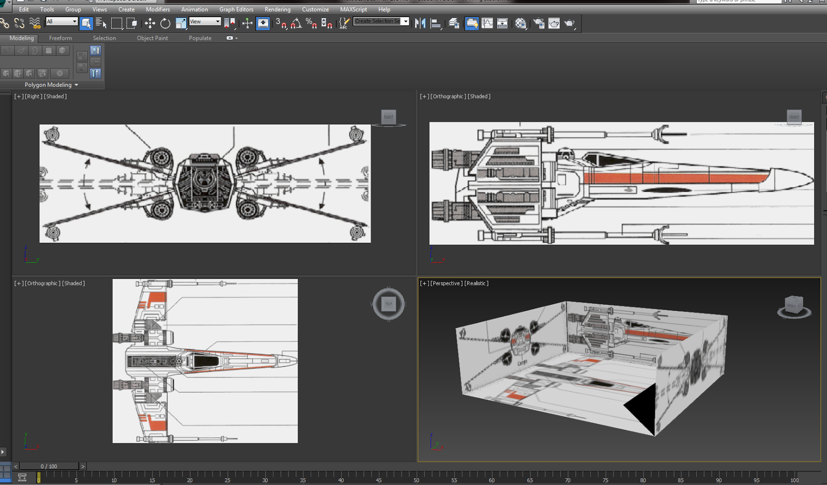This screenshot has height=485, width=827.
Task: Open the View reference coordinate system dropdown
Action: (x=204, y=21)
